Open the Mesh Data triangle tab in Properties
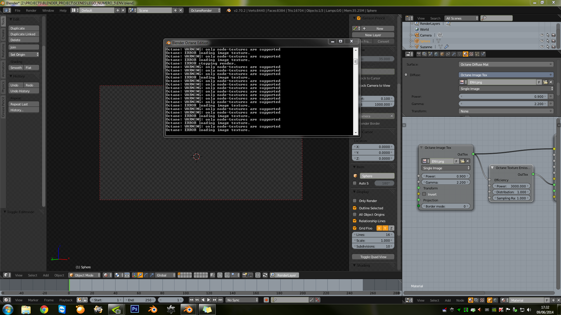This screenshot has height=315, width=561. point(460,54)
